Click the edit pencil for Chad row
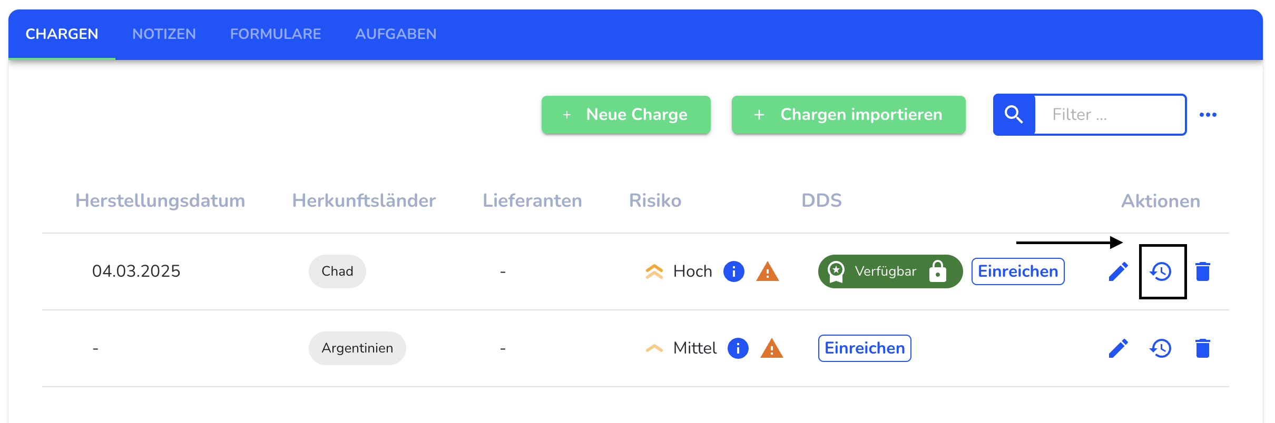Viewport: 1275px width, 423px height. coord(1118,271)
